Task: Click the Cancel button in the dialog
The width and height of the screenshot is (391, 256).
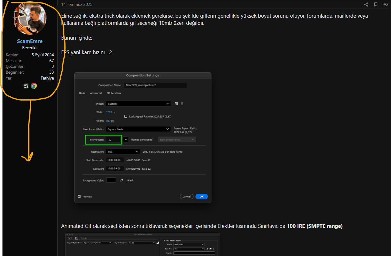Action: pos(187,197)
